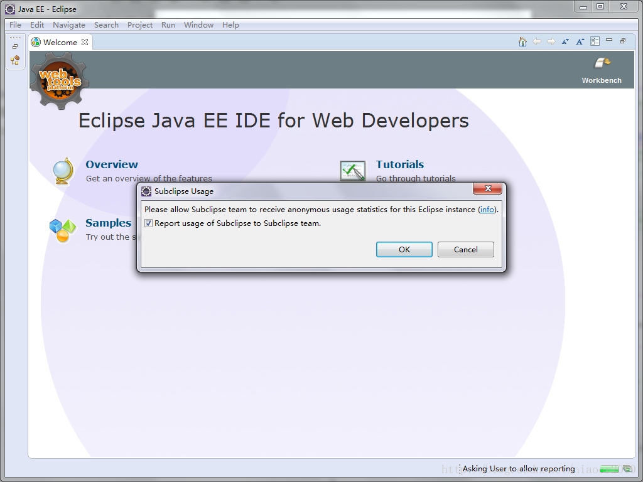Open the Navigate menu

[x=69, y=25]
